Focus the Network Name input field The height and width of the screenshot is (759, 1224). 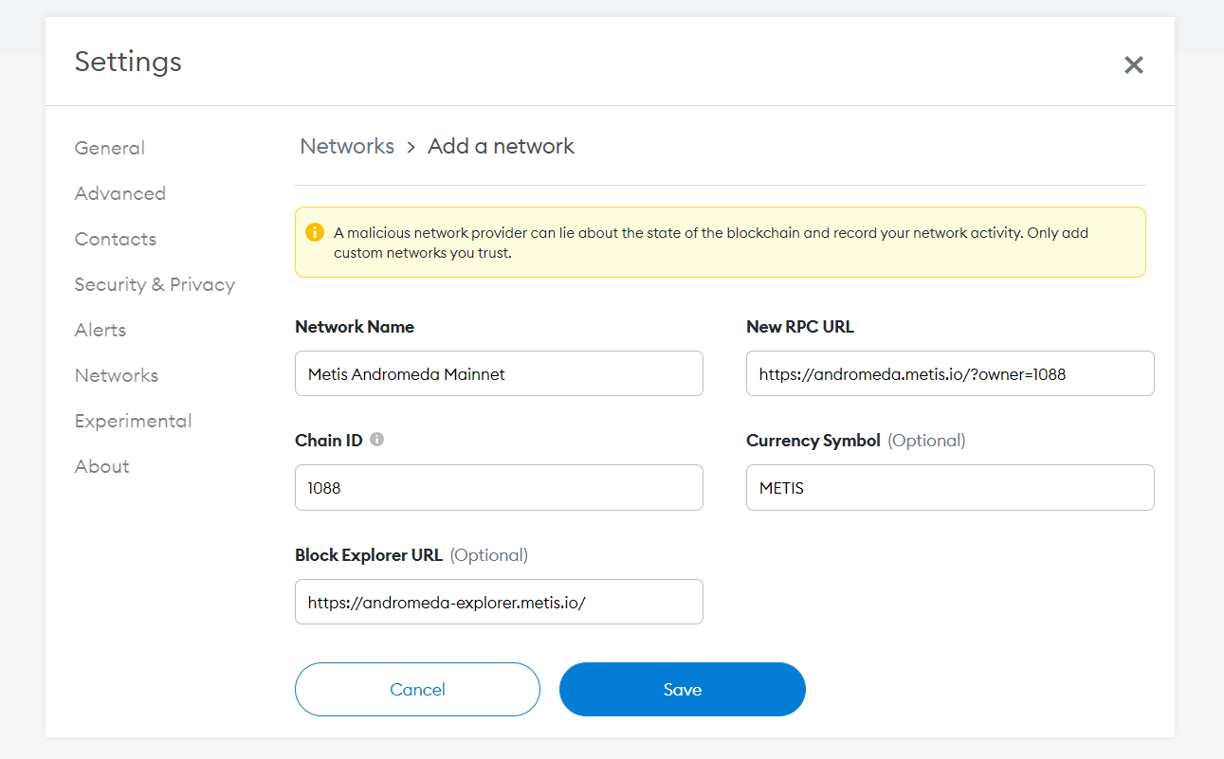coord(499,373)
